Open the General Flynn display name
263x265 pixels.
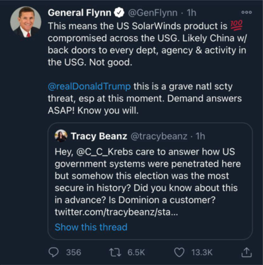79,13
